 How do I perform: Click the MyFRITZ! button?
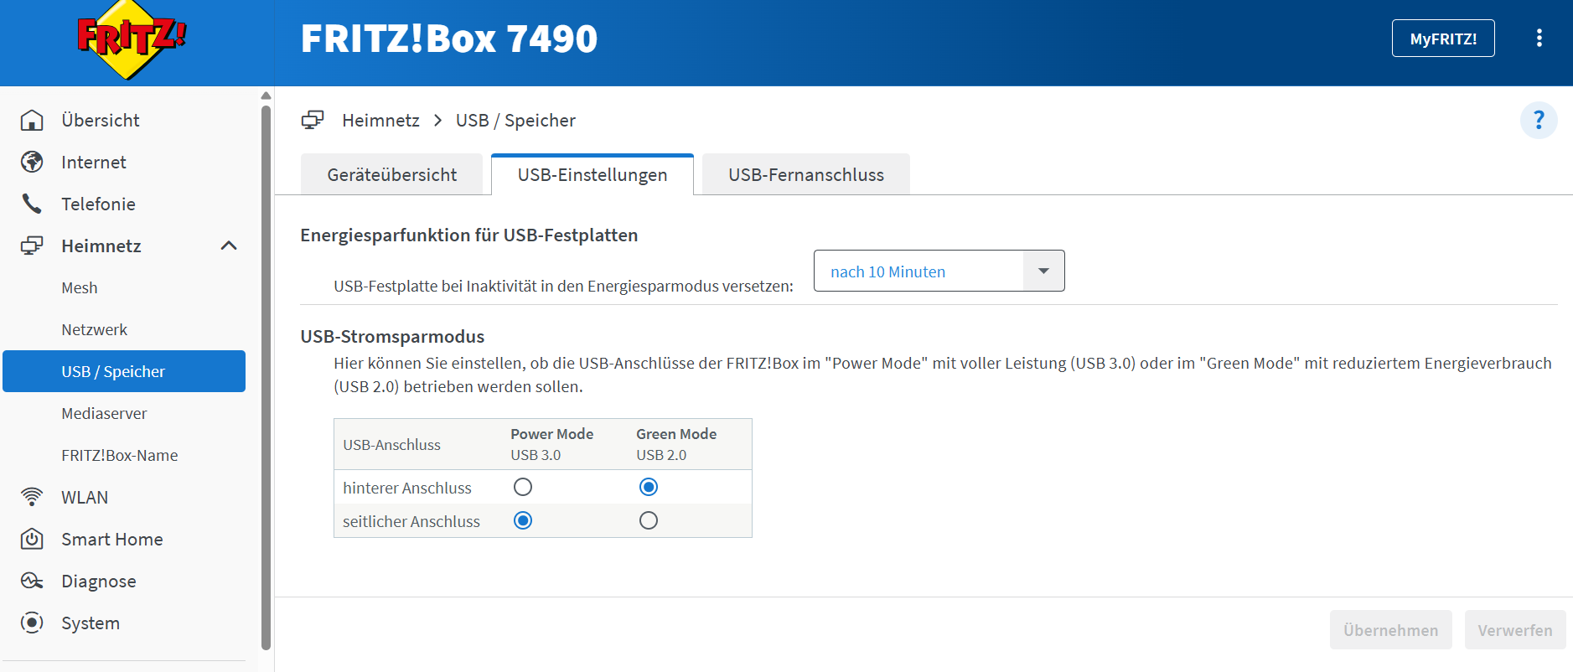click(x=1442, y=39)
